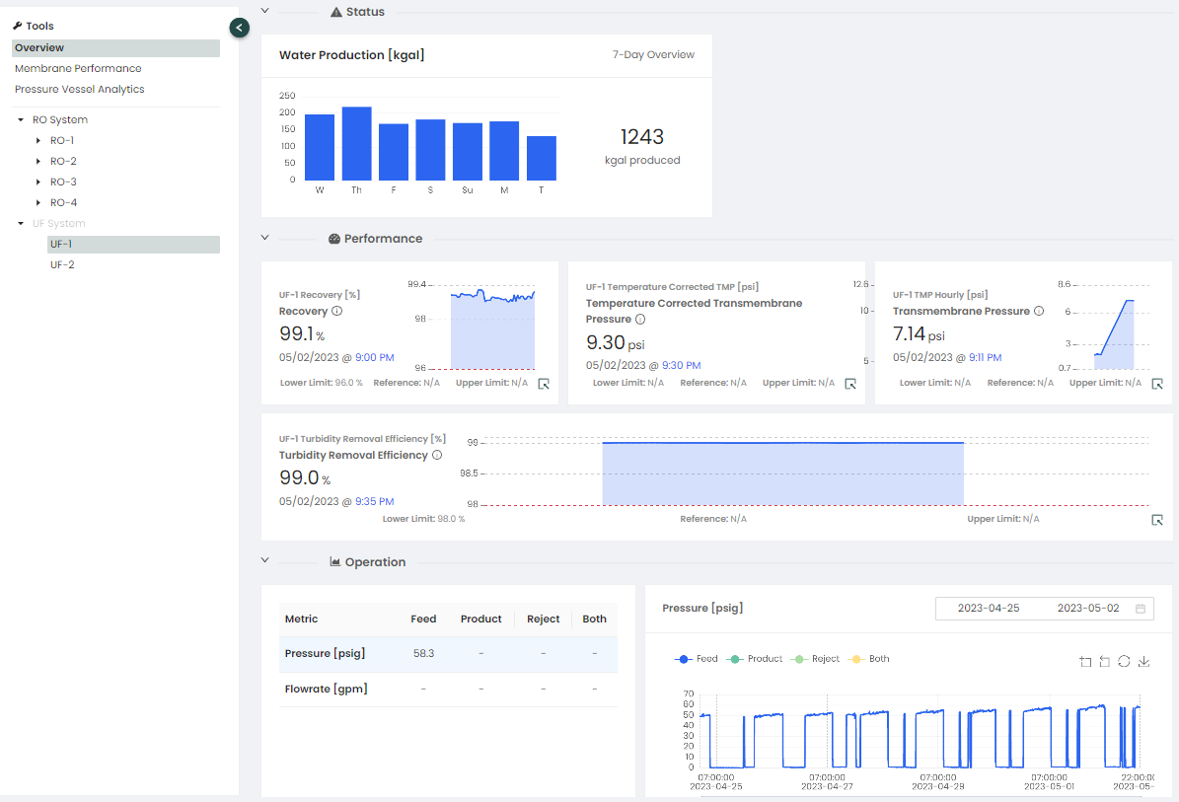Viewport: 1179px width, 802px height.
Task: Select the Flowrate [gpm] row in metrics table
Action: coord(327,689)
